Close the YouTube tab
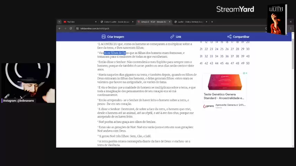 96,22
